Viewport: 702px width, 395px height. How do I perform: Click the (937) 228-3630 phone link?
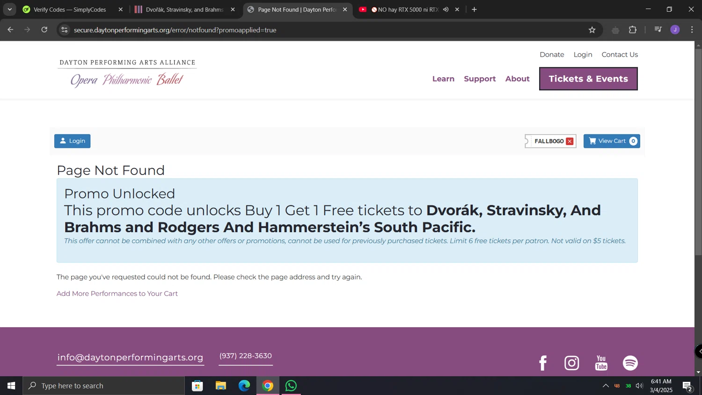point(246,356)
